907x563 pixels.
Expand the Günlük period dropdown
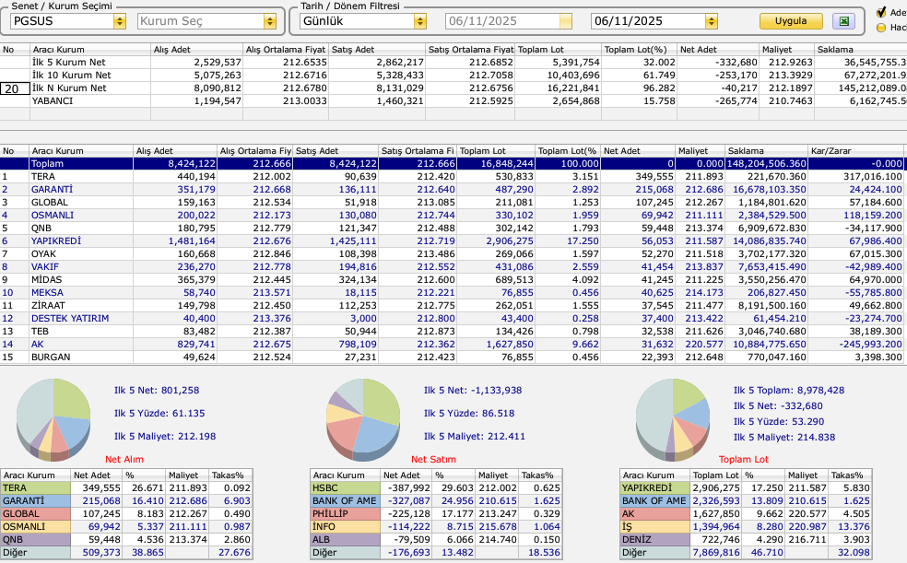point(420,21)
